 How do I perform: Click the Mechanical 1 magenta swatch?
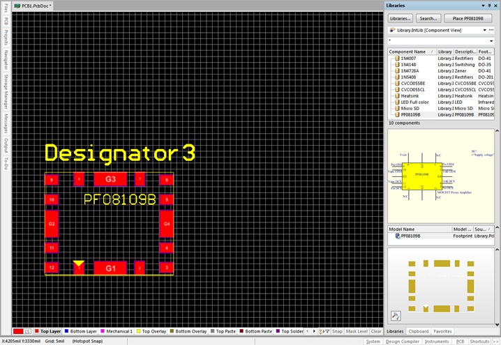pos(103,331)
